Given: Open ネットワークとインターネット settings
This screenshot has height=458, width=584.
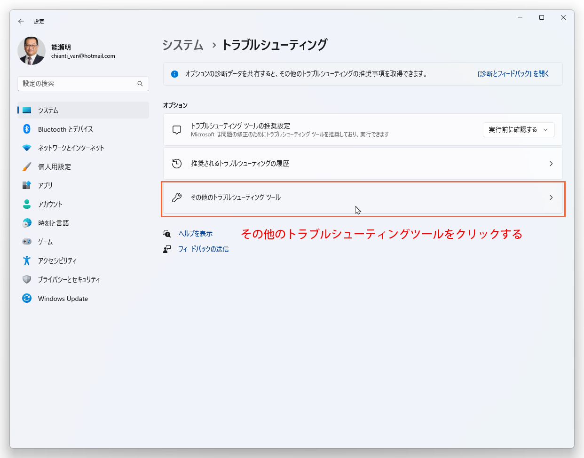Looking at the screenshot, I should tap(83, 148).
